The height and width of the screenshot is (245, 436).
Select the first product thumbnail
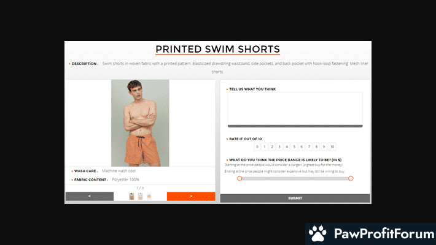(131, 196)
